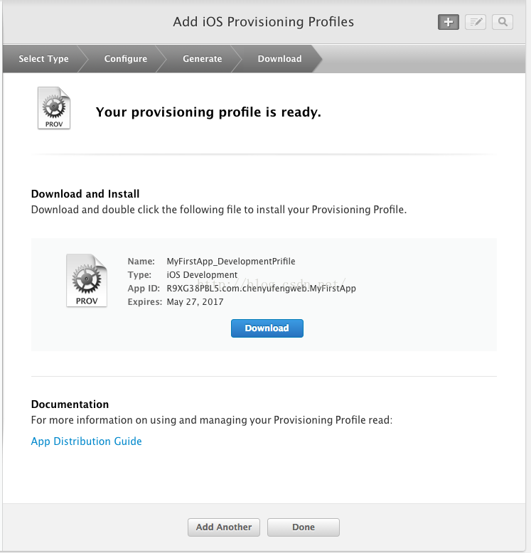This screenshot has height=553, width=531.
Task: Click the PROV file icon beside the heading
Action: point(54,109)
